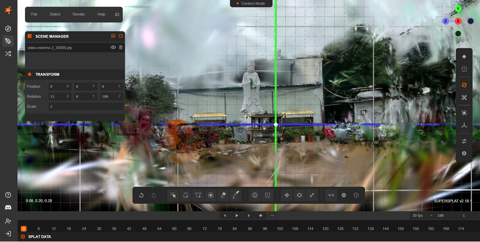
Task: Open the 30 fps dropdown
Action: coord(422,215)
